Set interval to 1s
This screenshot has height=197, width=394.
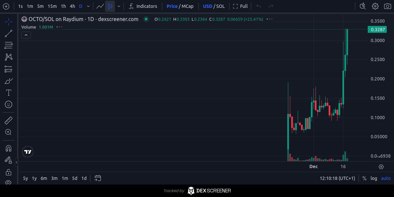20,6
